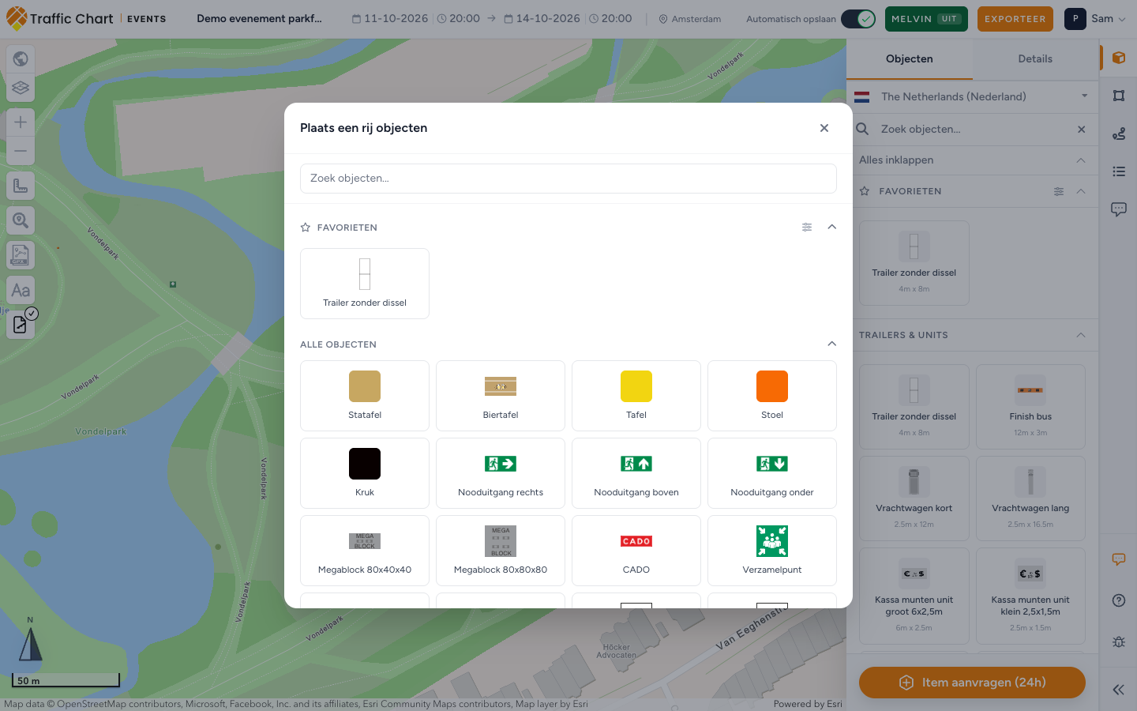The image size is (1137, 711).
Task: Select the yellow Tafel swatch
Action: (x=636, y=386)
